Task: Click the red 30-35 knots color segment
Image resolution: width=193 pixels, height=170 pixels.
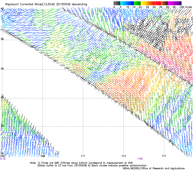Action: coord(158,3)
